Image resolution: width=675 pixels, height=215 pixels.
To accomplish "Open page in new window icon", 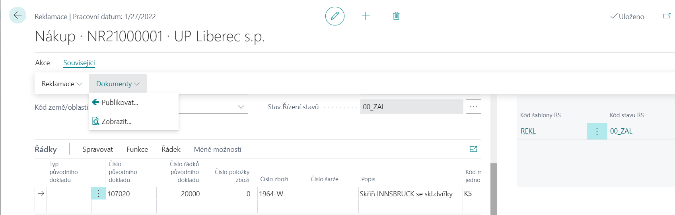I will 666,16.
